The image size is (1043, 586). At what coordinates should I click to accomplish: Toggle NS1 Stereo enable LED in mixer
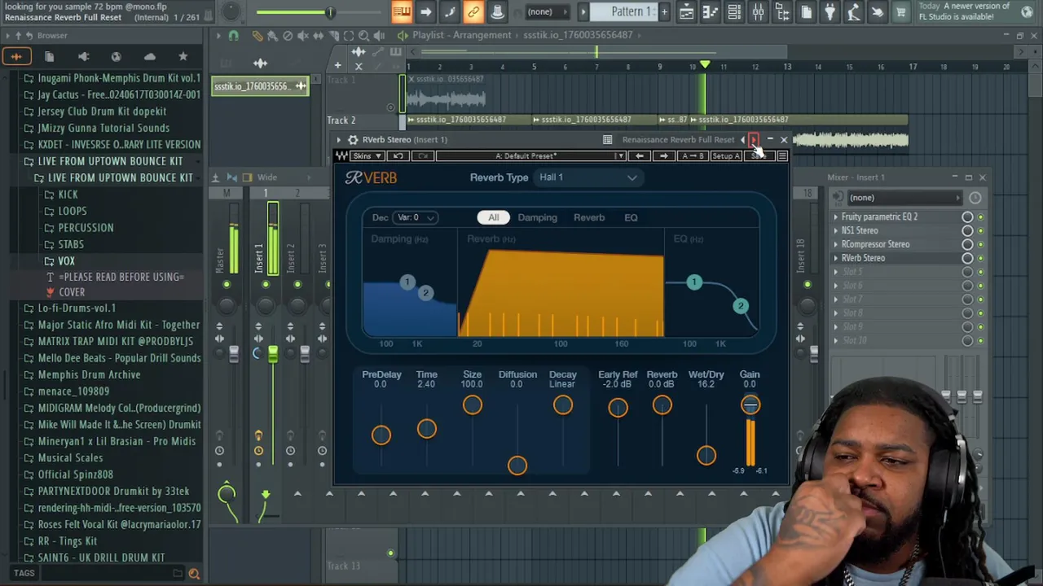(x=980, y=231)
